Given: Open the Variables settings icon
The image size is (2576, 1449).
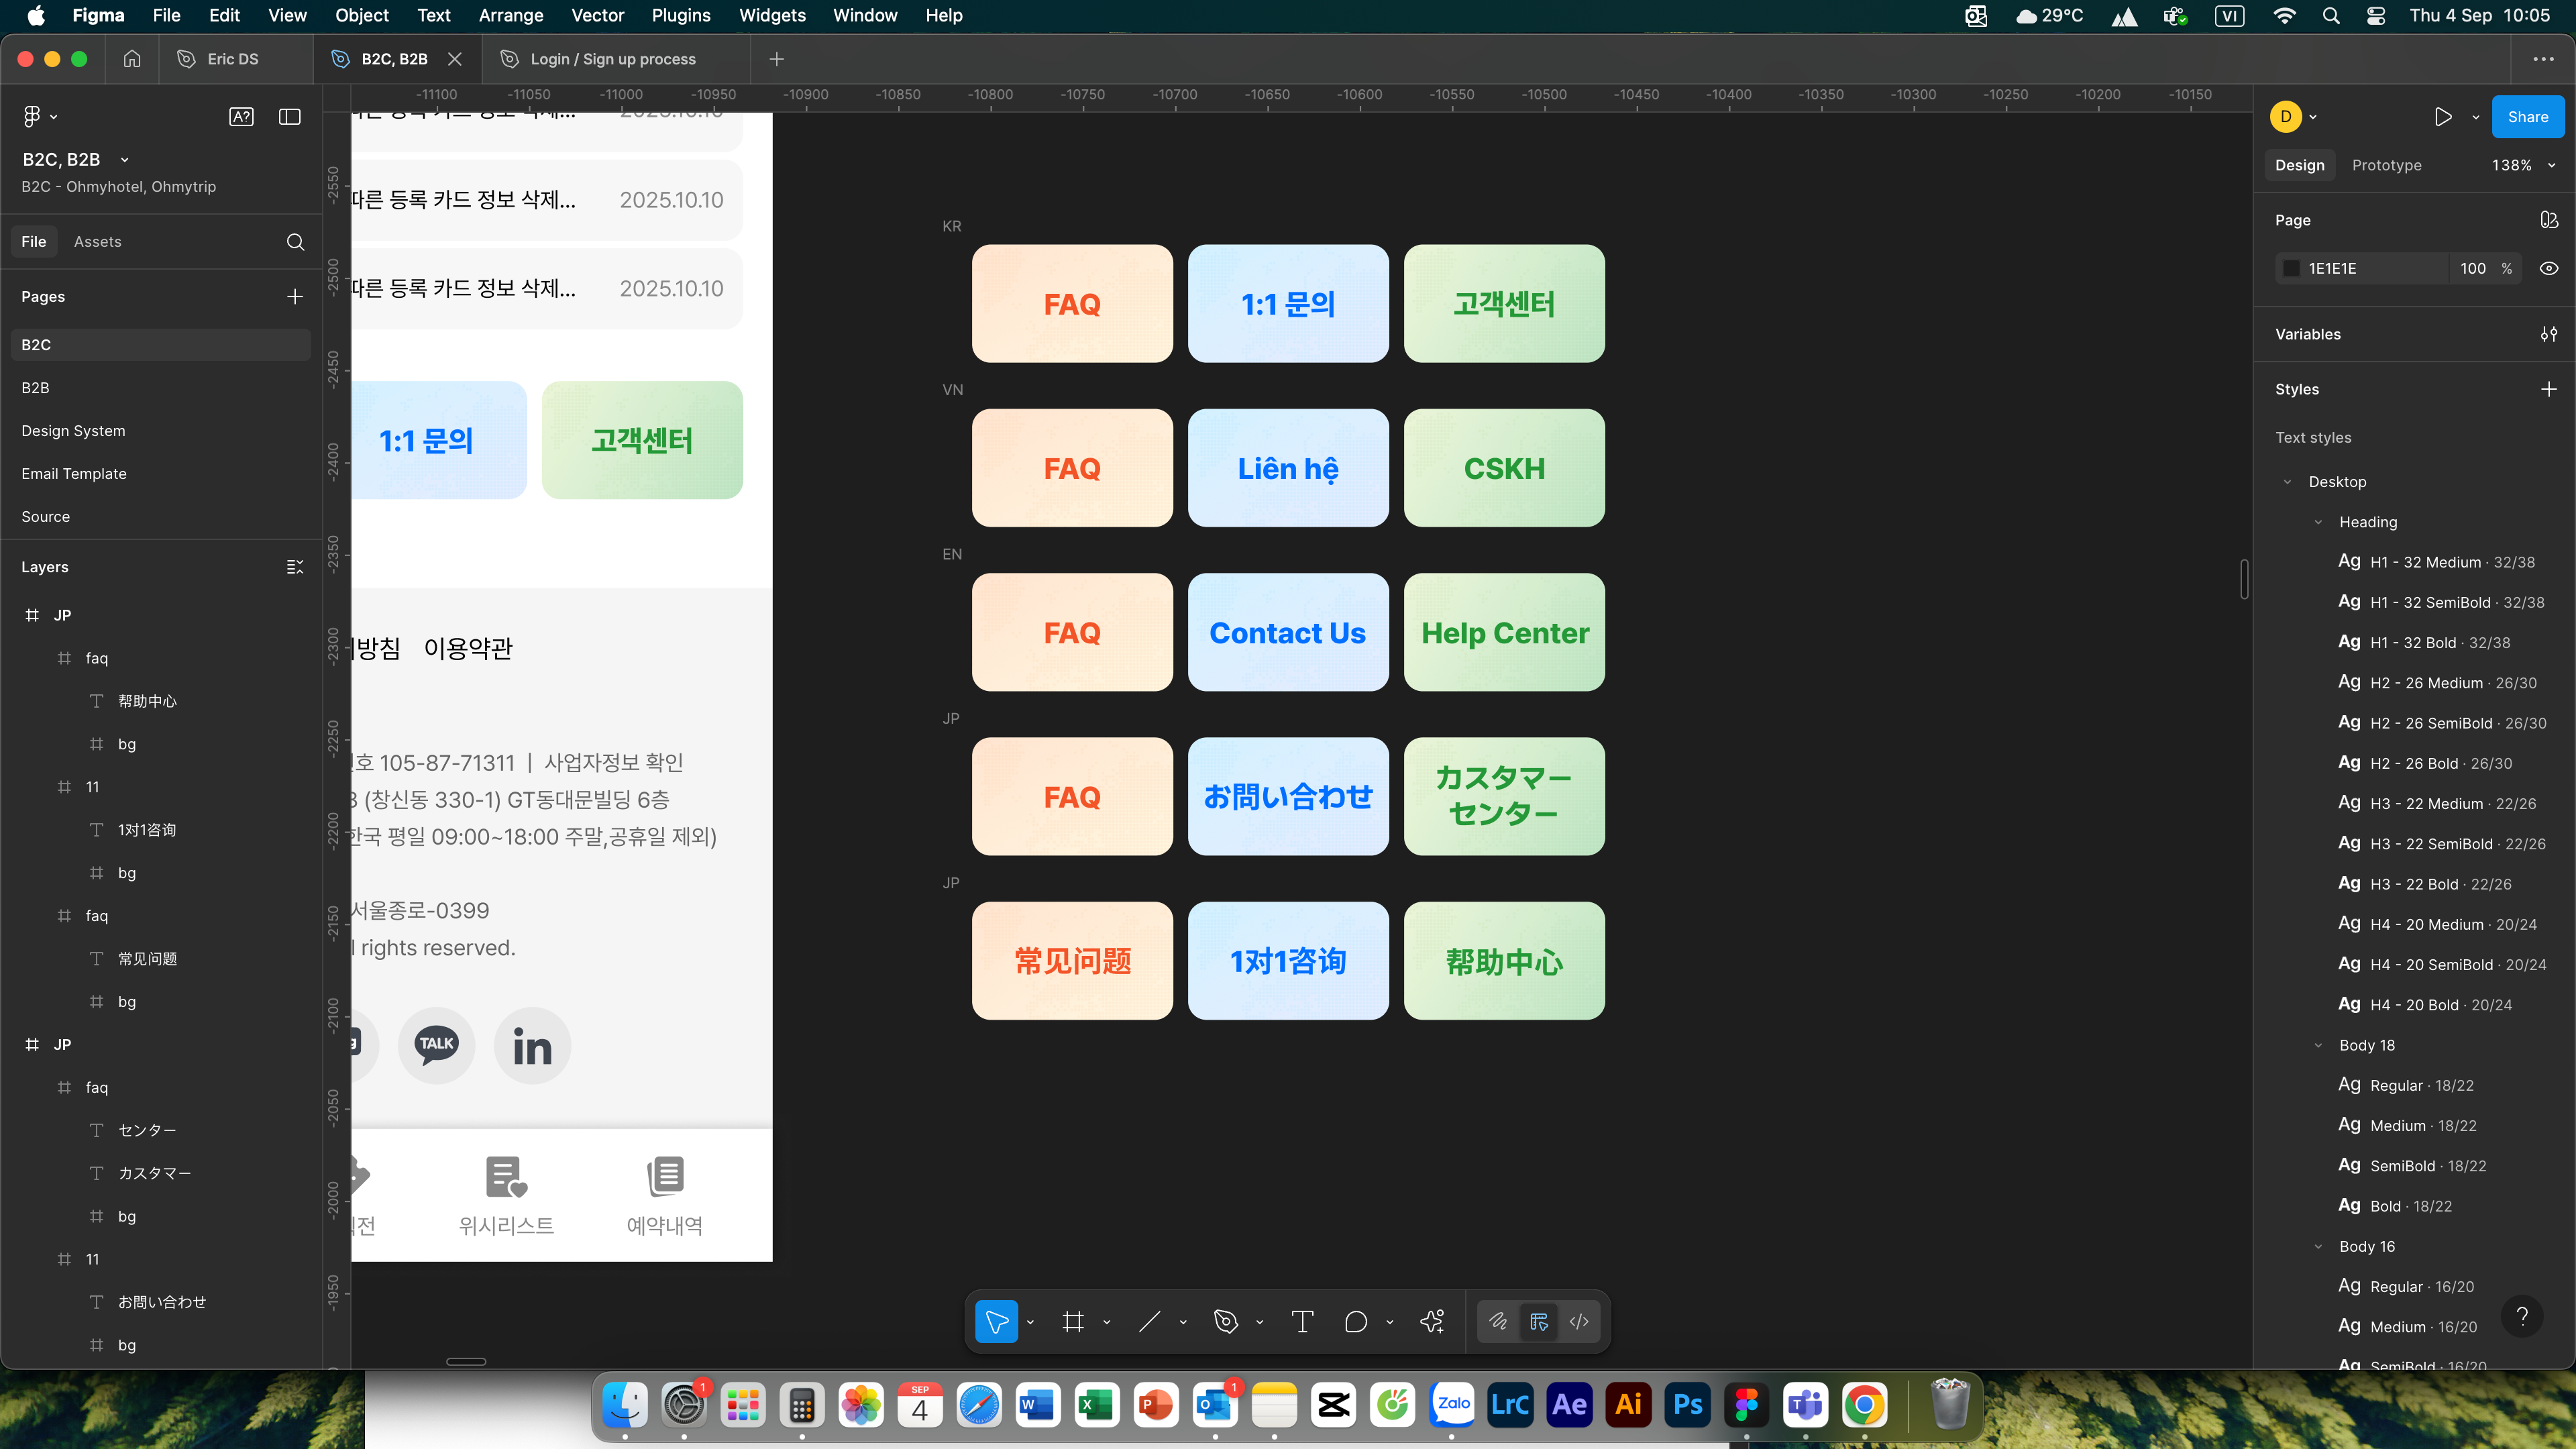Looking at the screenshot, I should click(2549, 334).
